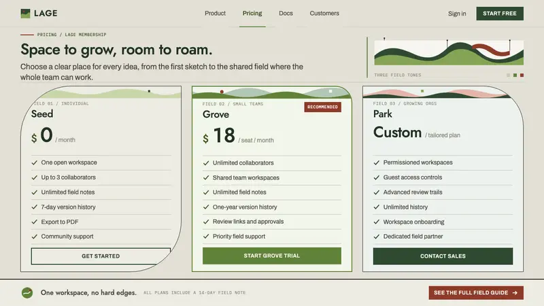Click 'ALL PLANS INCLUDE A 14-DAY FIELD NOTE'
The image size is (544, 306).
pos(194,293)
